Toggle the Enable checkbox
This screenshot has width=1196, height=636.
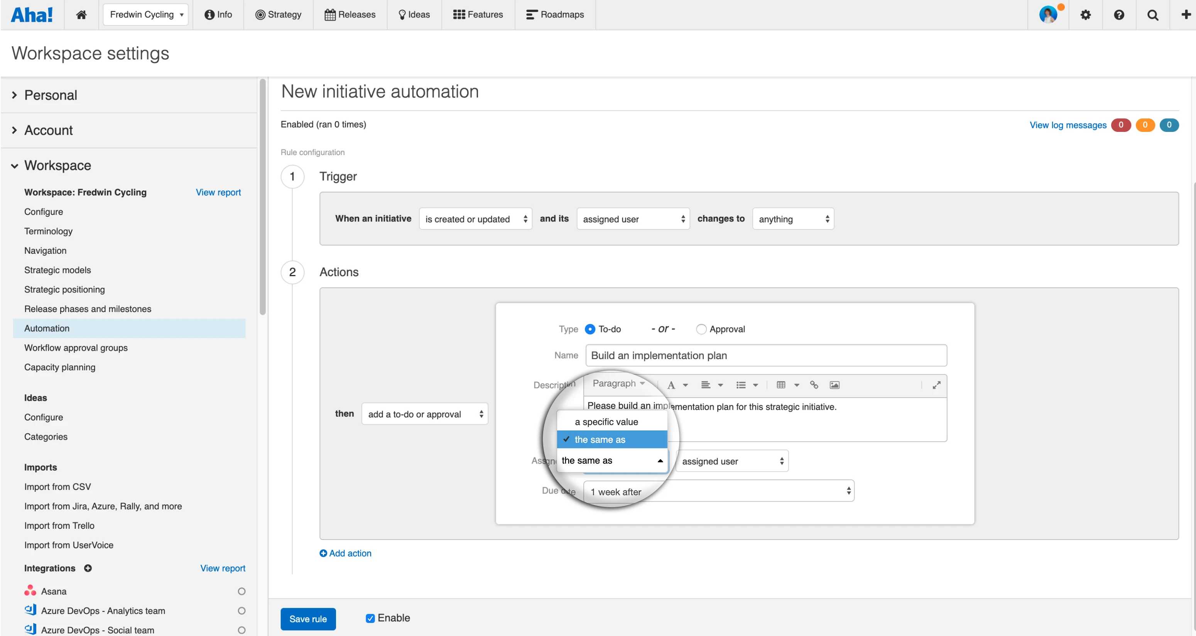(x=370, y=618)
